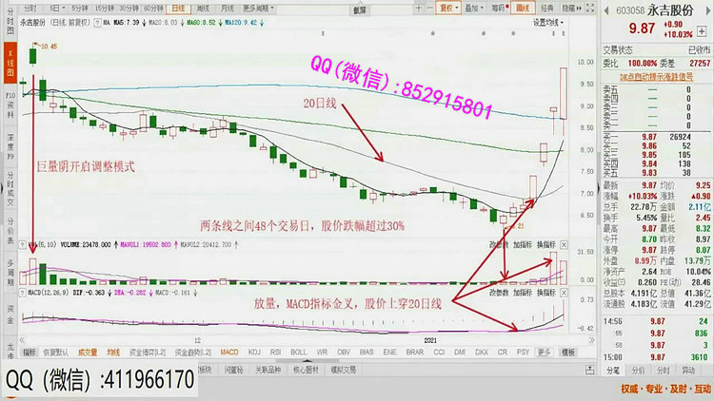Screen dimensions: 714x401
Task: Click the 换指标 button in MACD panel
Action: point(545,293)
